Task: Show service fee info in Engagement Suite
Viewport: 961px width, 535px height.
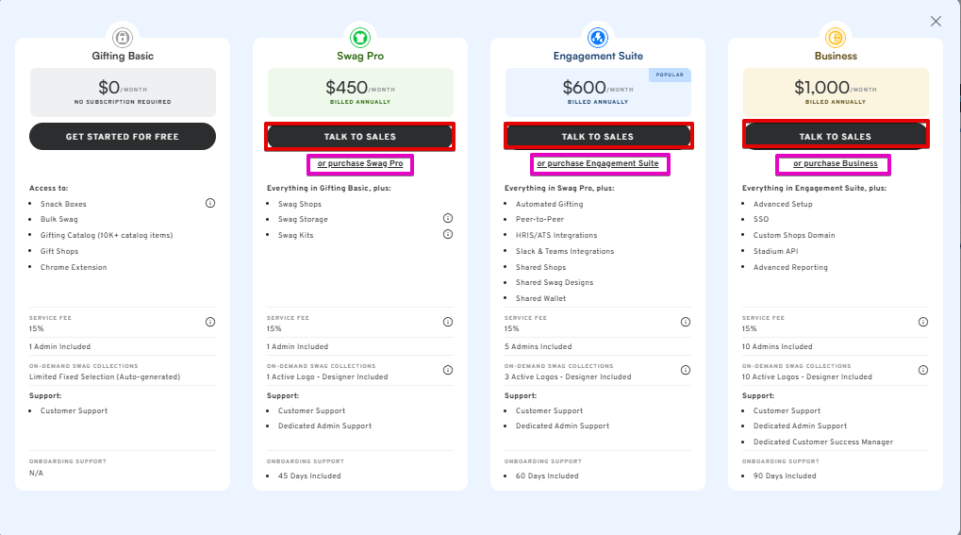Action: 686,322
